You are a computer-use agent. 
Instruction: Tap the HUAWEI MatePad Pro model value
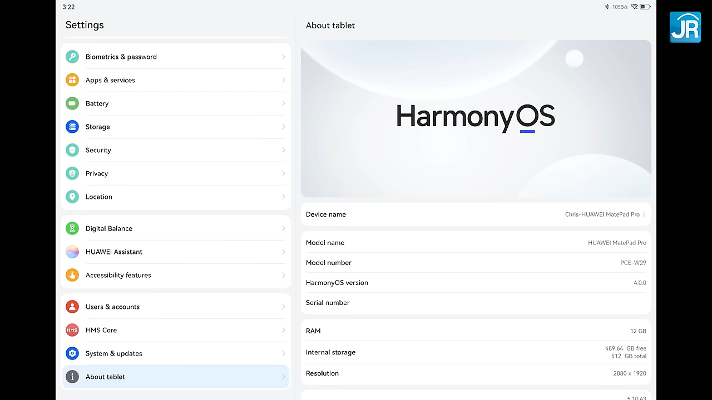click(617, 243)
